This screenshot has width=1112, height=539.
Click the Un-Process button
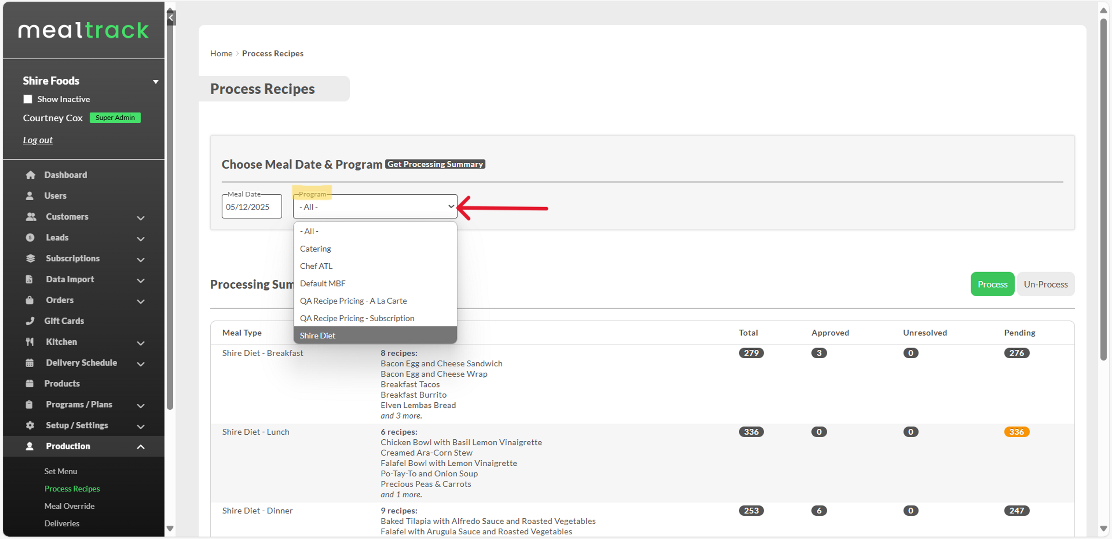[x=1045, y=284]
